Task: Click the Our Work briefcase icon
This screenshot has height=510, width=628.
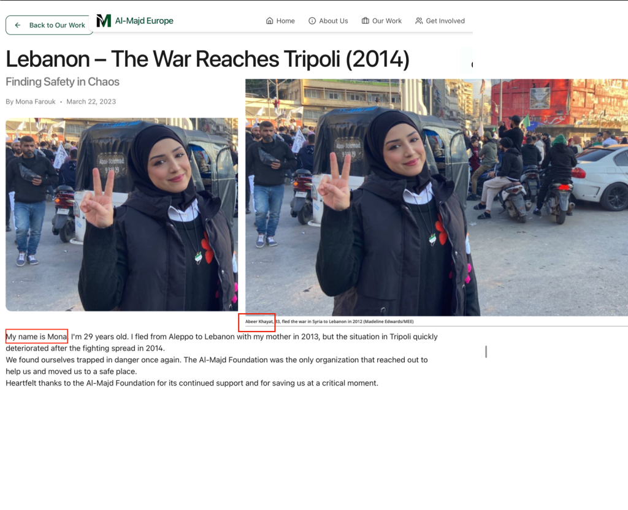Action: [x=366, y=21]
